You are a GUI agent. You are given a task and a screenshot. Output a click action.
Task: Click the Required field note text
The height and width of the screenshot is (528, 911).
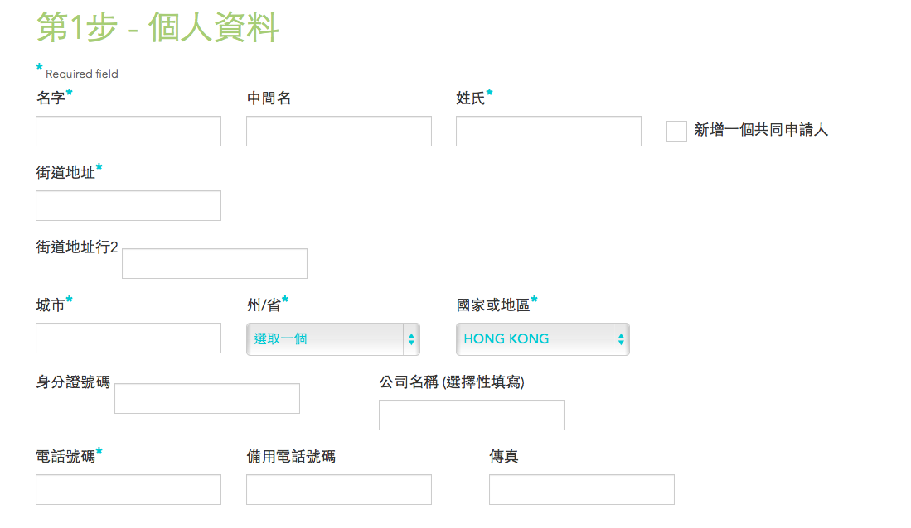[82, 74]
